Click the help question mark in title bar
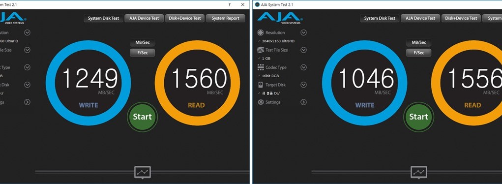Screen dimensions: 502x184 pyautogui.click(x=230, y=4)
